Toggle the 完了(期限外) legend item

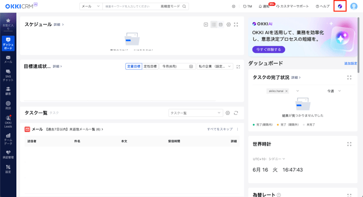[x=288, y=124]
